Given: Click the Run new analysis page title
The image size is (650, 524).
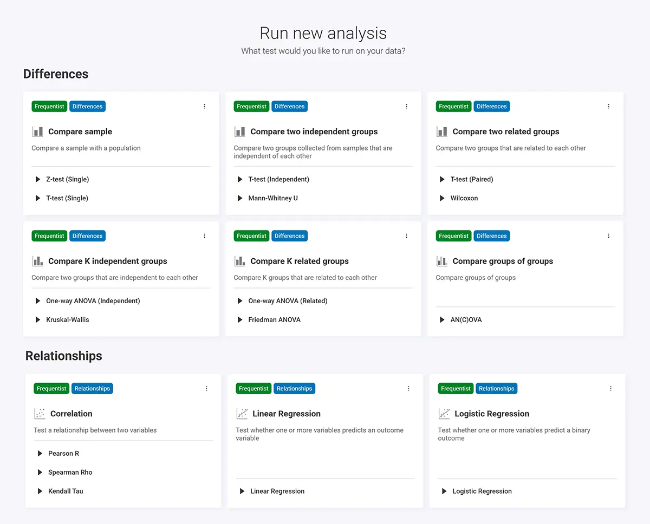Looking at the screenshot, I should tap(323, 33).
